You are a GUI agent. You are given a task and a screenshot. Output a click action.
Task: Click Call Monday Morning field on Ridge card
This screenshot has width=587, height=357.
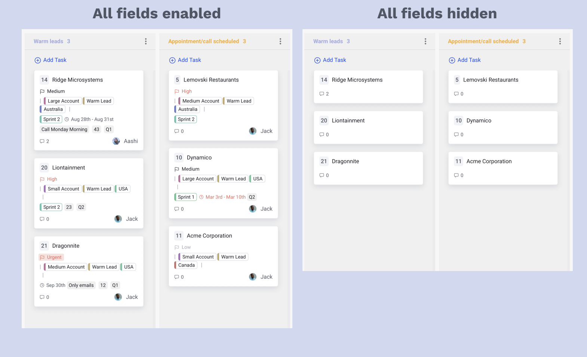[x=64, y=129]
